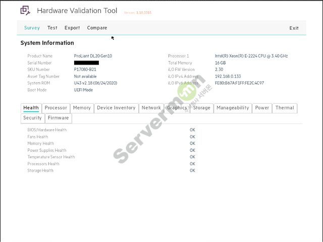Screen dimensions: 323x242
Task: Open the Compare menu
Action: (97, 28)
